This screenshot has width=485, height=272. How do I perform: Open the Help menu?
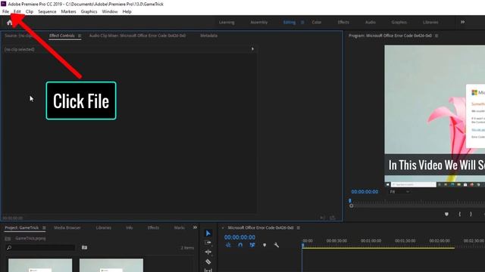(x=127, y=11)
